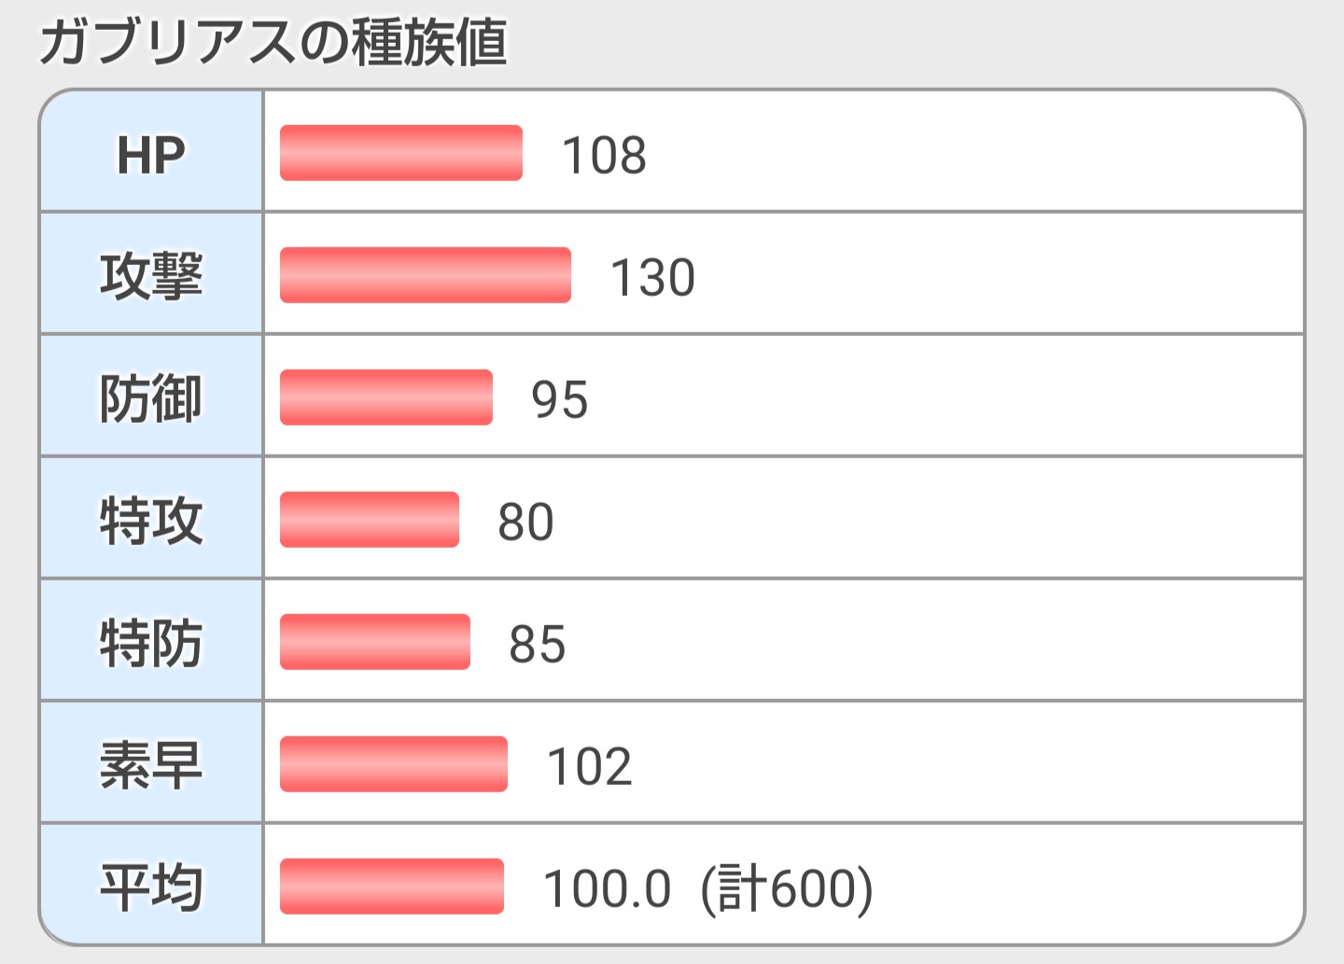The width and height of the screenshot is (1344, 964).
Task: Click the attack value 130
Action: (652, 277)
